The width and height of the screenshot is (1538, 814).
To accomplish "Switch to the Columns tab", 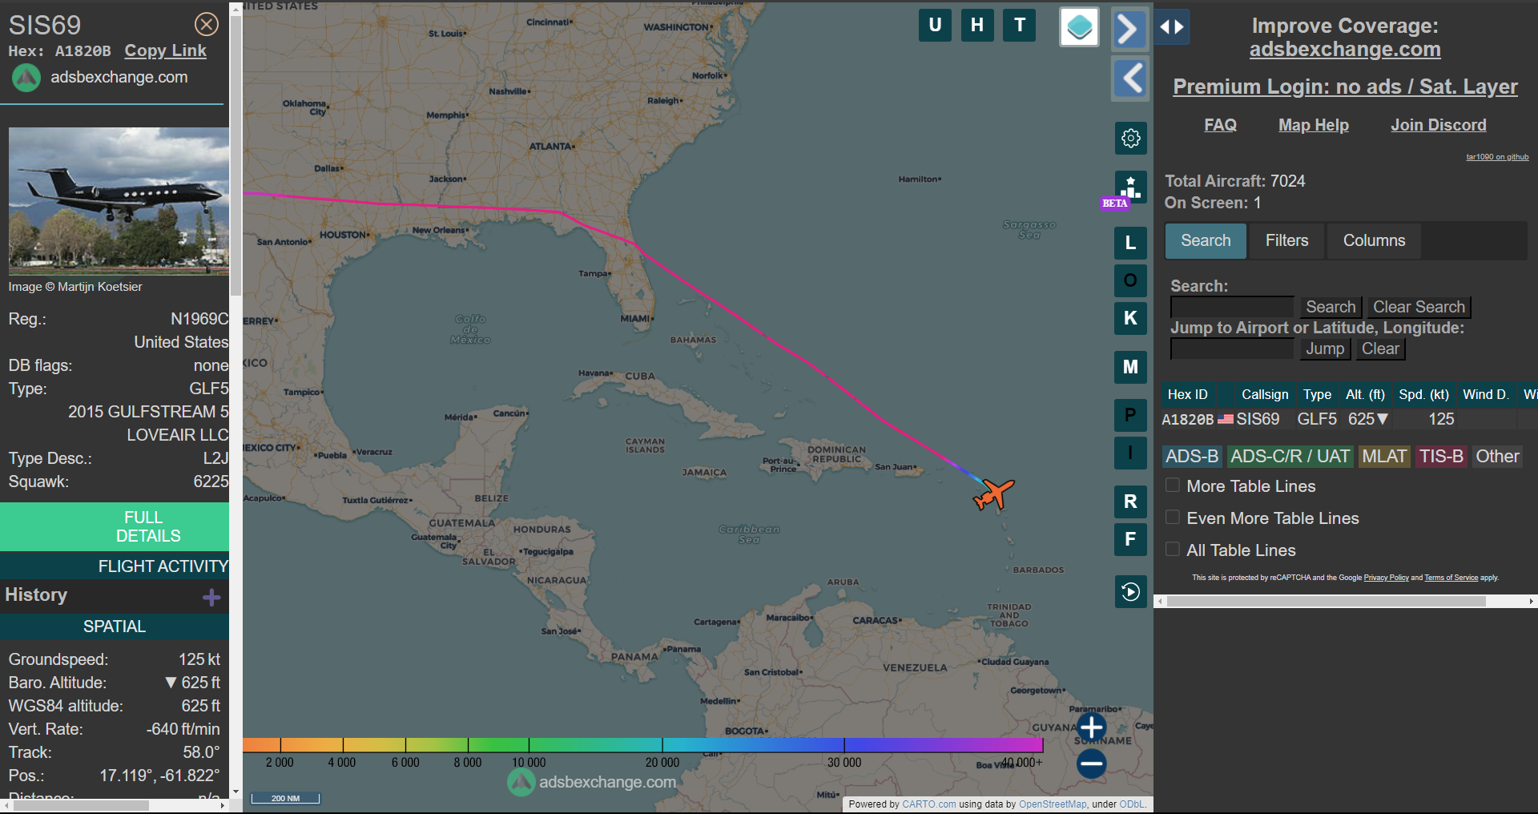I will pos(1374,240).
